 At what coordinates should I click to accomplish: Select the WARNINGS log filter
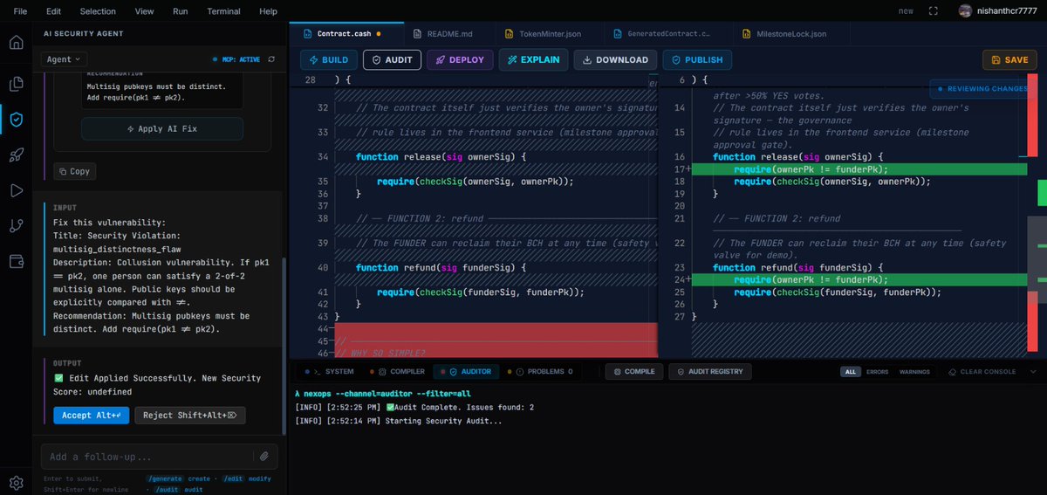pyautogui.click(x=914, y=371)
